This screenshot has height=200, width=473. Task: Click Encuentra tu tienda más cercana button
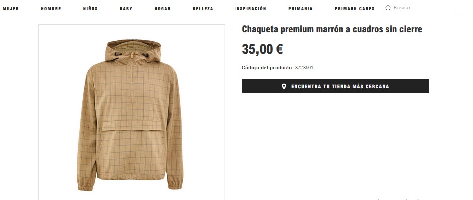[x=335, y=86]
